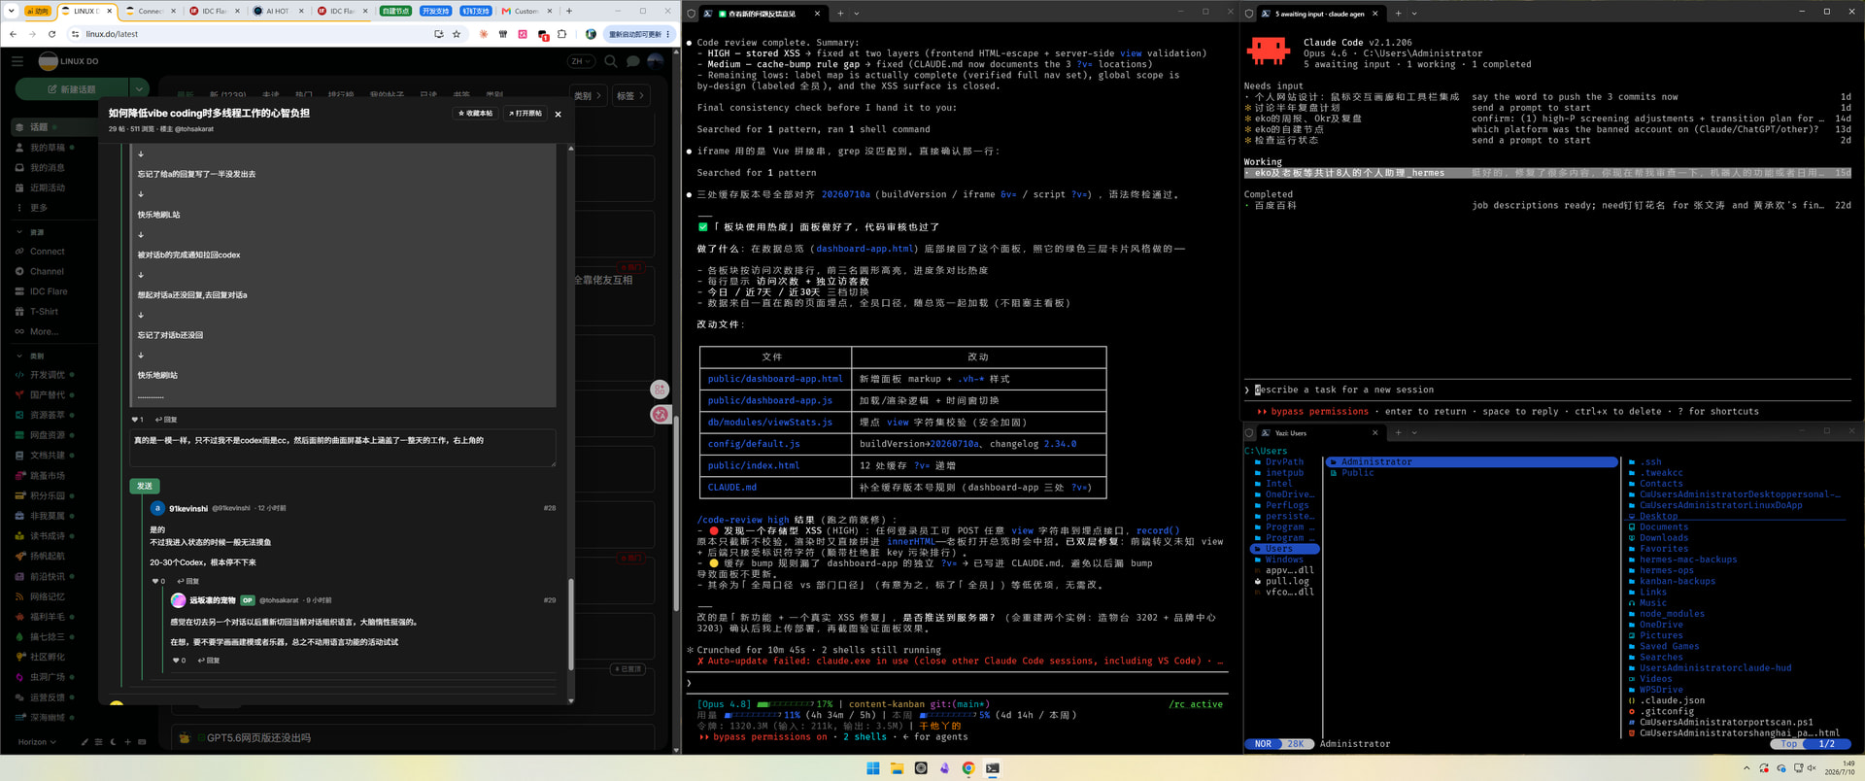Select Windows folder in Yazi parent pane
The width and height of the screenshot is (1865, 781).
(1283, 560)
